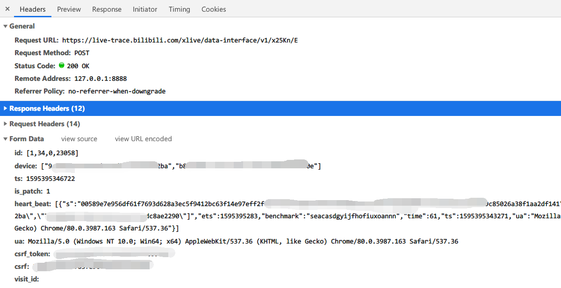Show the Timing tab
This screenshot has height=288, width=561.
(x=179, y=9)
